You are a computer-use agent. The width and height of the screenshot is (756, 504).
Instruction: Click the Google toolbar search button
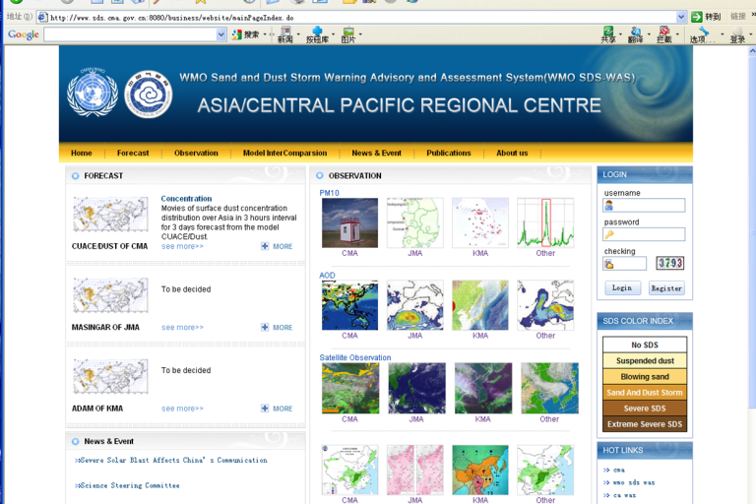click(x=246, y=34)
